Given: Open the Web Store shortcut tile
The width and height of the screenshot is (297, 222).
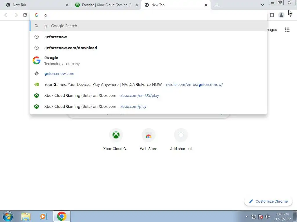Looking at the screenshot, I should coord(148,140).
